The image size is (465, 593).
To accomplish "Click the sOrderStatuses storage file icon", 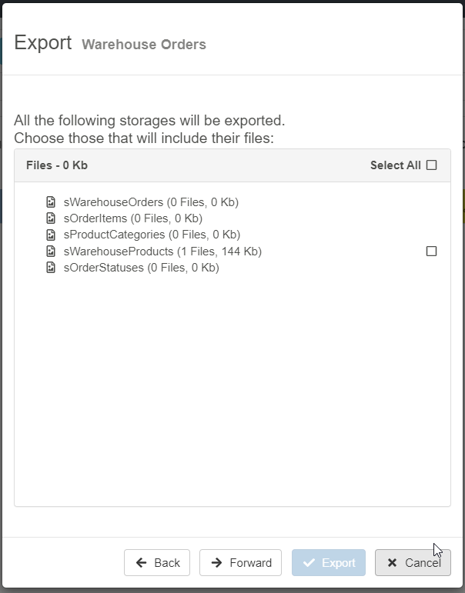I will [51, 268].
